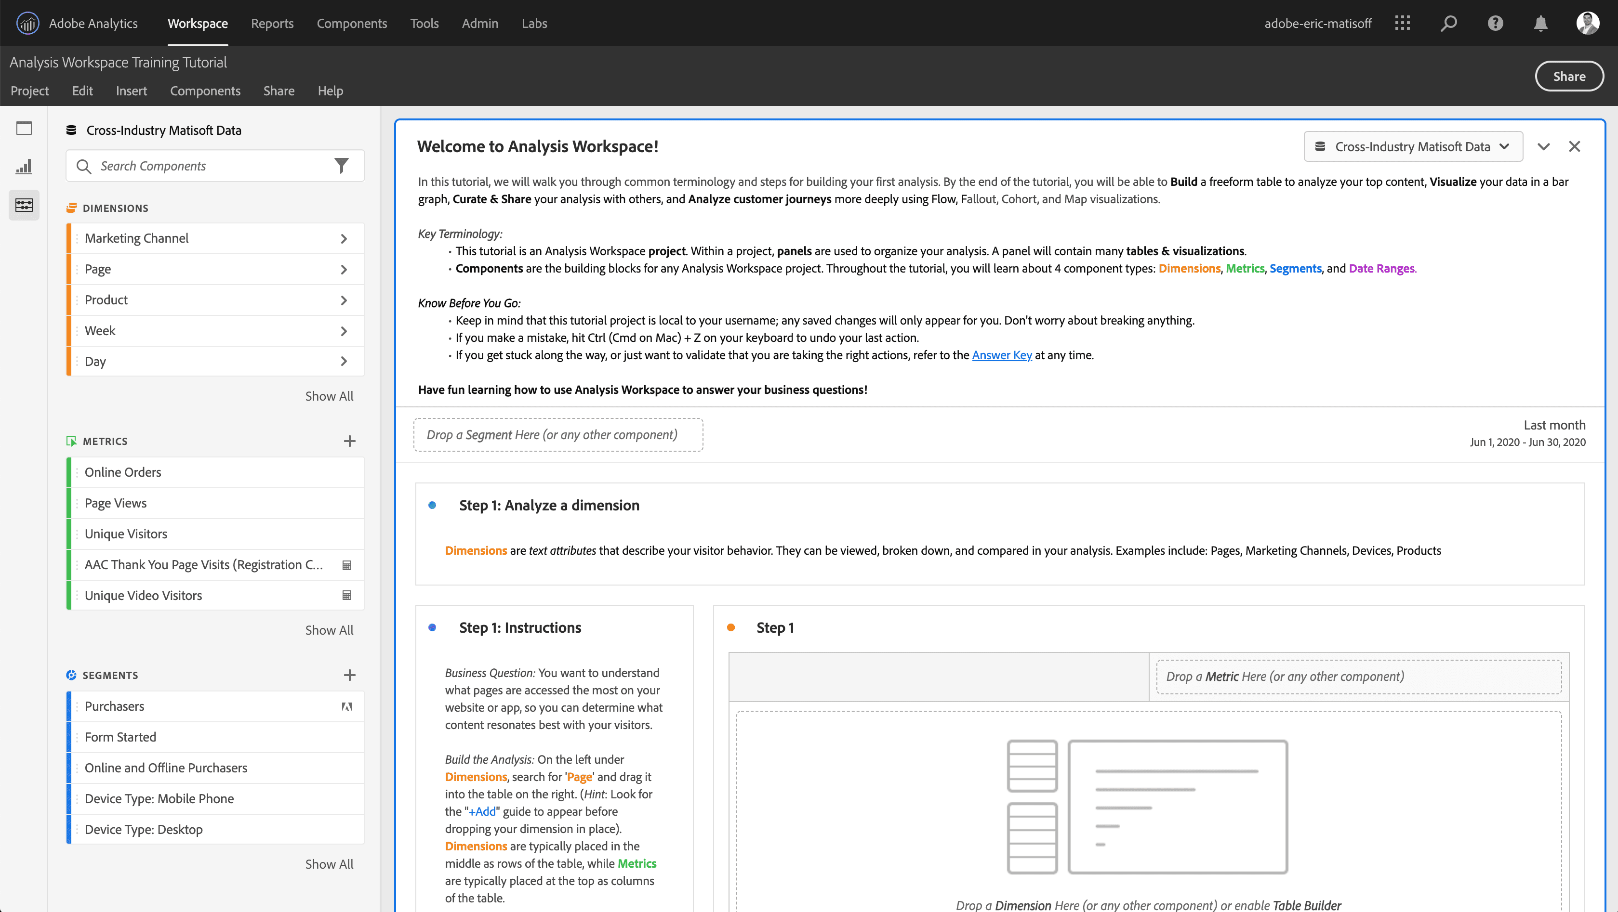Add a new metric with the plus icon

point(350,441)
